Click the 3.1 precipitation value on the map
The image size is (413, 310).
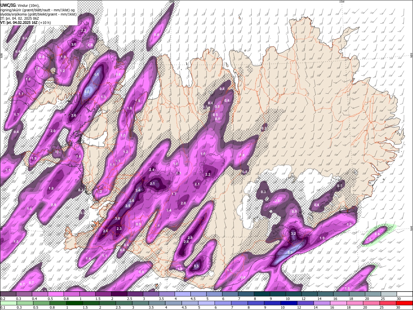click(152, 184)
